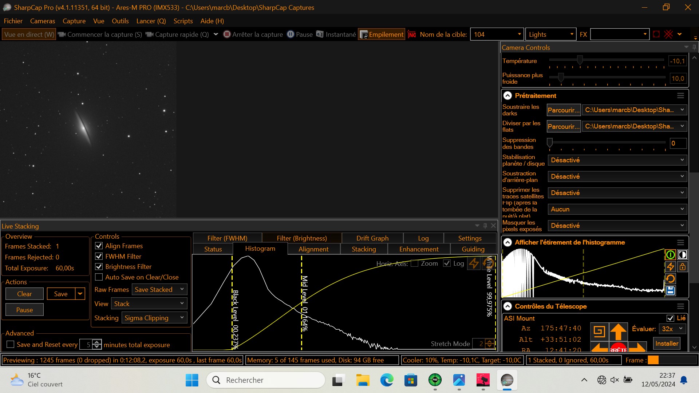Image resolution: width=699 pixels, height=393 pixels.
Task: Click the Clear button in Actions
Action: pyautogui.click(x=24, y=294)
